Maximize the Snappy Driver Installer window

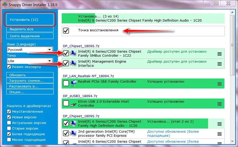pos(216,3)
